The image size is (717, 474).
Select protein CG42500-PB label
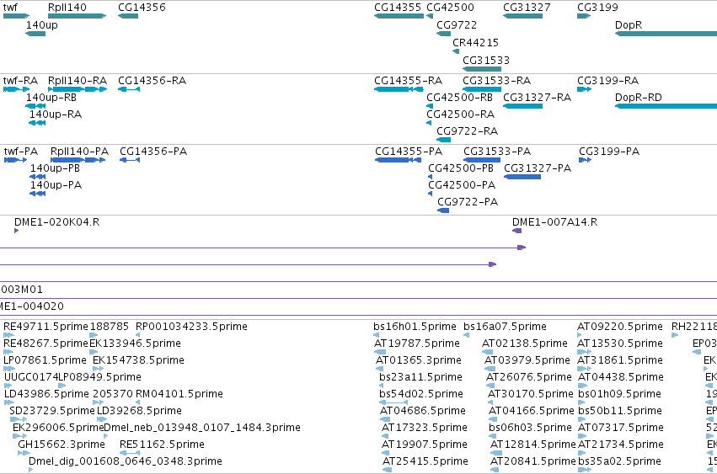pos(461,168)
